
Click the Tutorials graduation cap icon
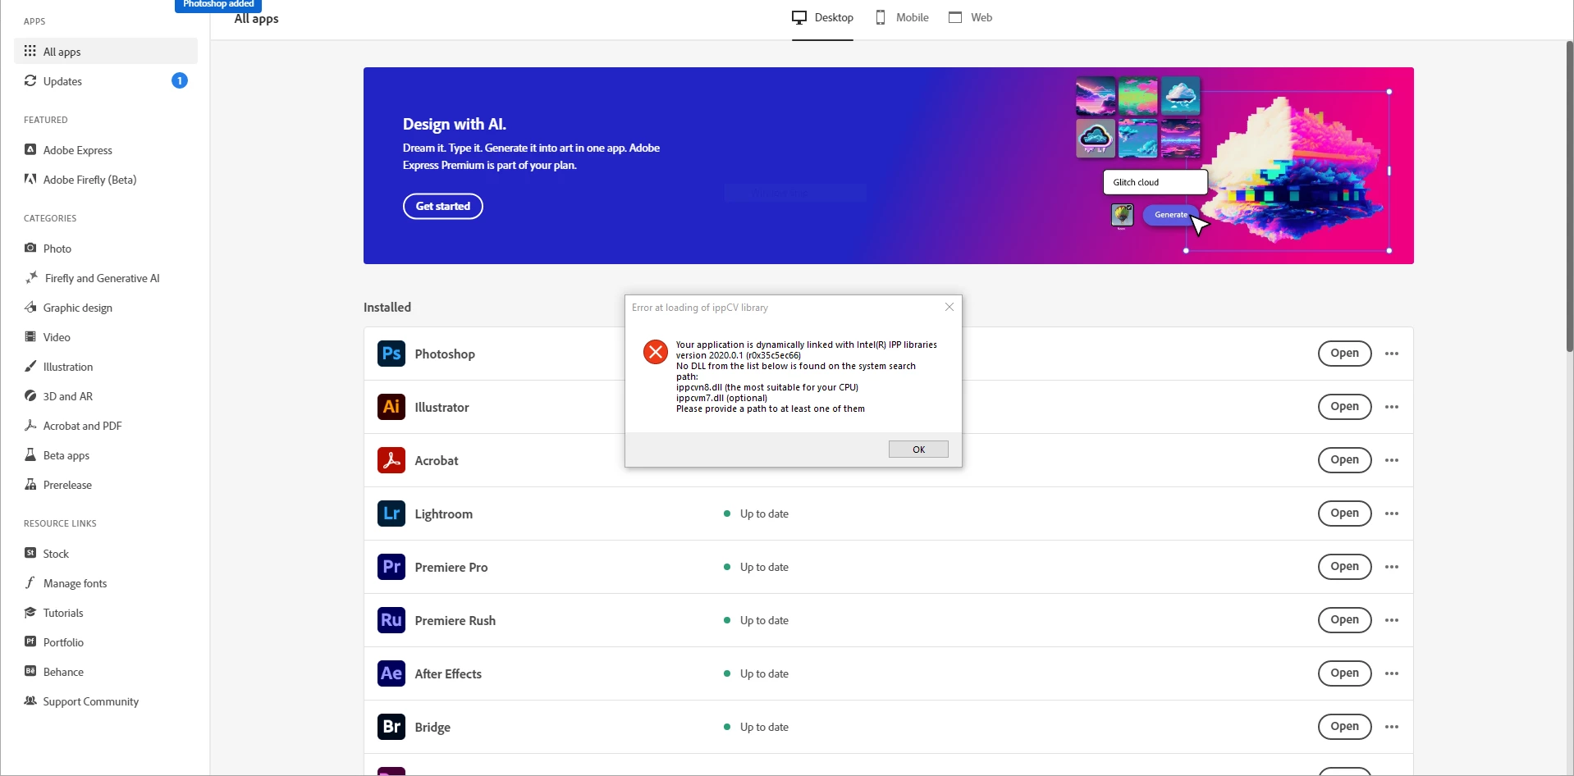pos(30,612)
